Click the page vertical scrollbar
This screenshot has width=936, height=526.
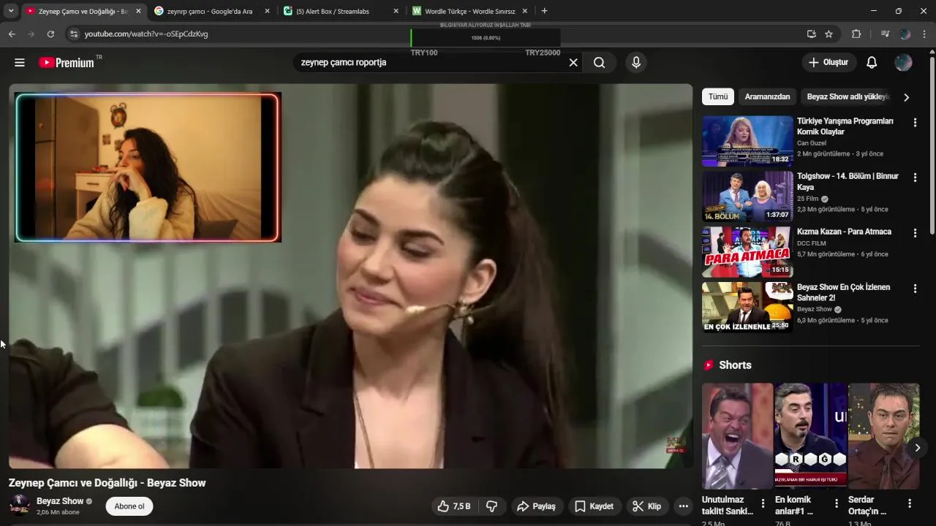pyautogui.click(x=932, y=146)
